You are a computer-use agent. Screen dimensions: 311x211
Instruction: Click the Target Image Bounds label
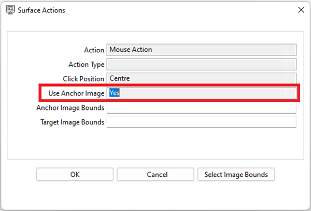72,122
